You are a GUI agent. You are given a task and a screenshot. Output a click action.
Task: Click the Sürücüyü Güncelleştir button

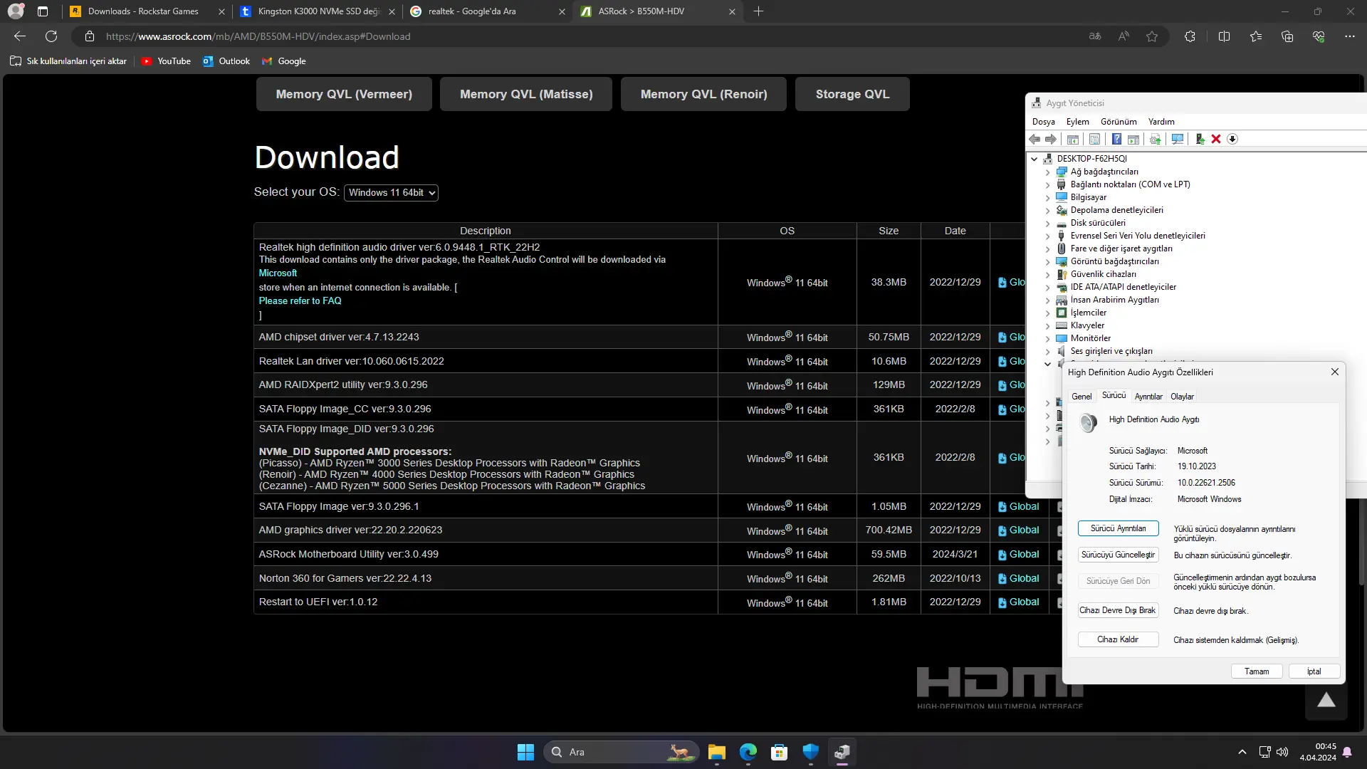tap(1118, 555)
